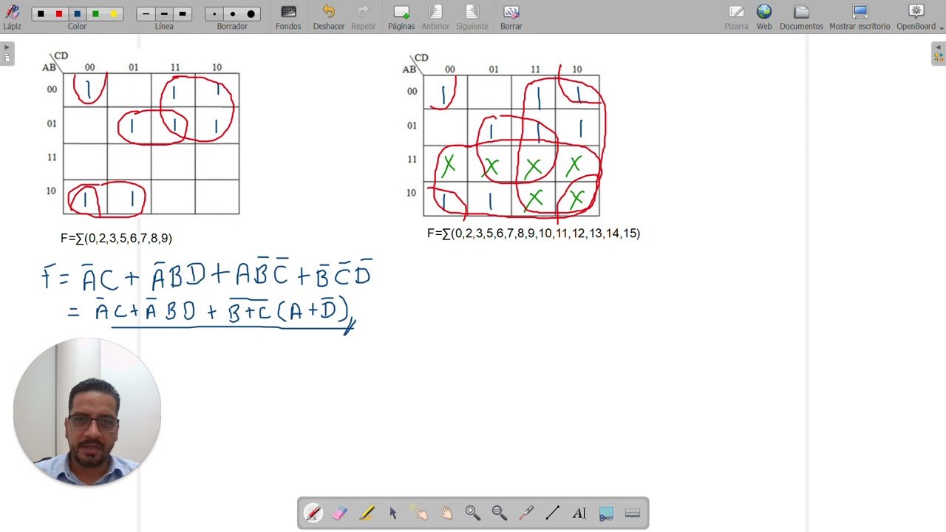Click the left Karnaugh map image
Screen dimensions: 946x532
(x=142, y=134)
